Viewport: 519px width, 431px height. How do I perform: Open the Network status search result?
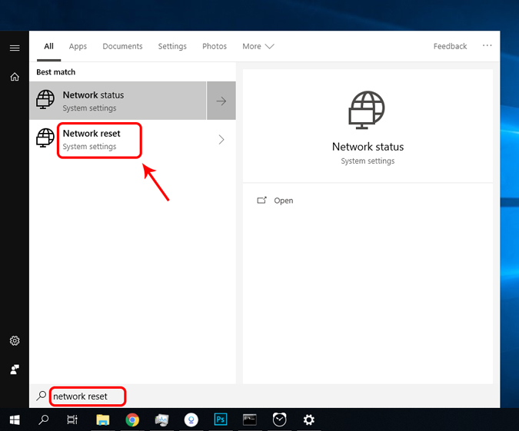tap(118, 101)
